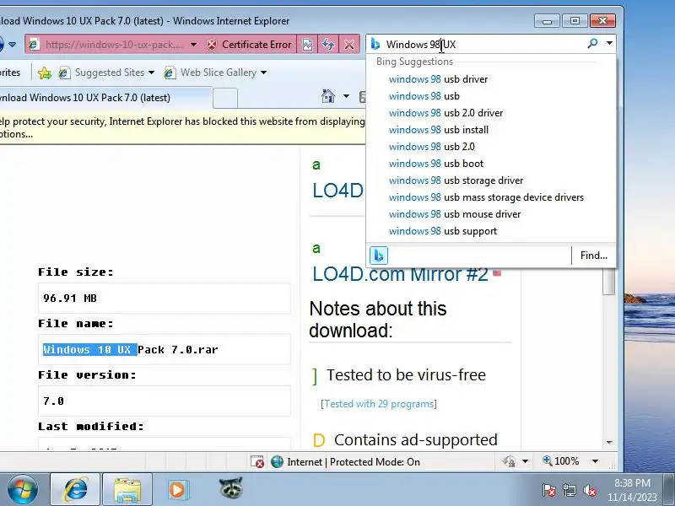This screenshot has width=675, height=506.
Task: Click Internet Explorer taskbar icon
Action: pos(76,489)
